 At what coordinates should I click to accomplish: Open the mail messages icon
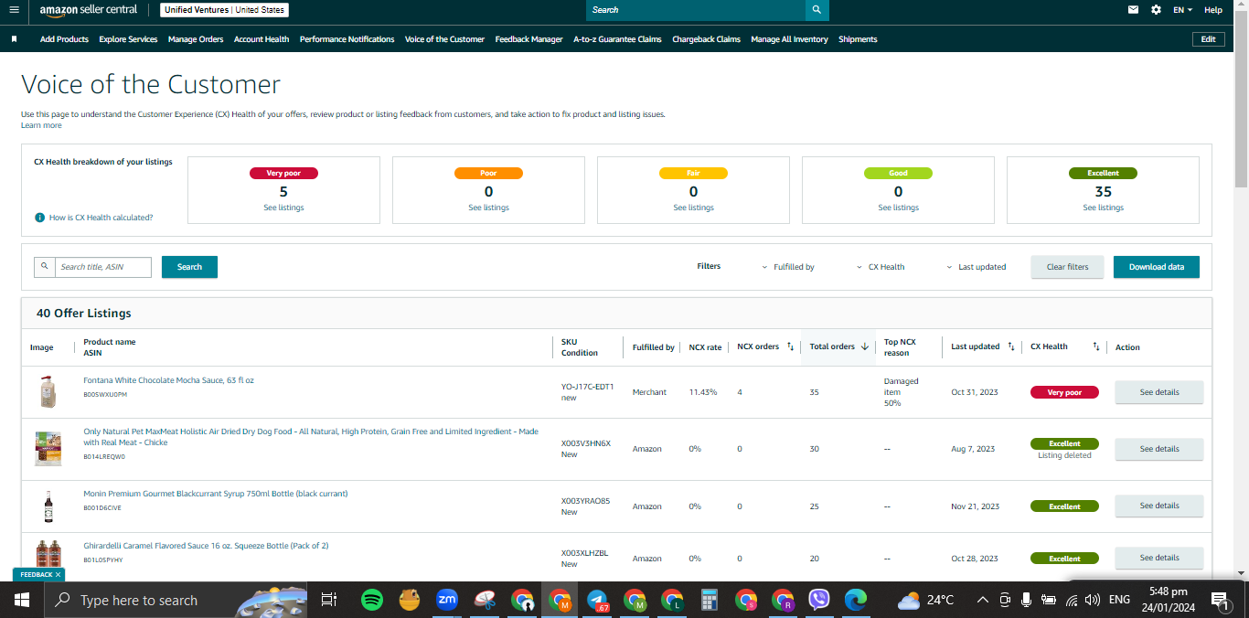click(1133, 10)
